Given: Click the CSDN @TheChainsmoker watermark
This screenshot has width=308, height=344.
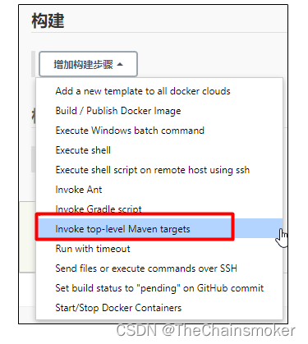Looking at the screenshot, I should (x=206, y=331).
